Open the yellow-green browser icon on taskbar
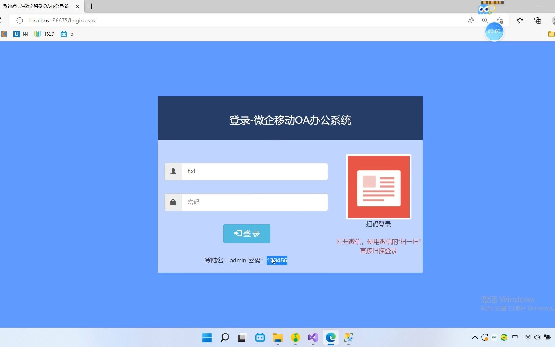 pos(295,337)
